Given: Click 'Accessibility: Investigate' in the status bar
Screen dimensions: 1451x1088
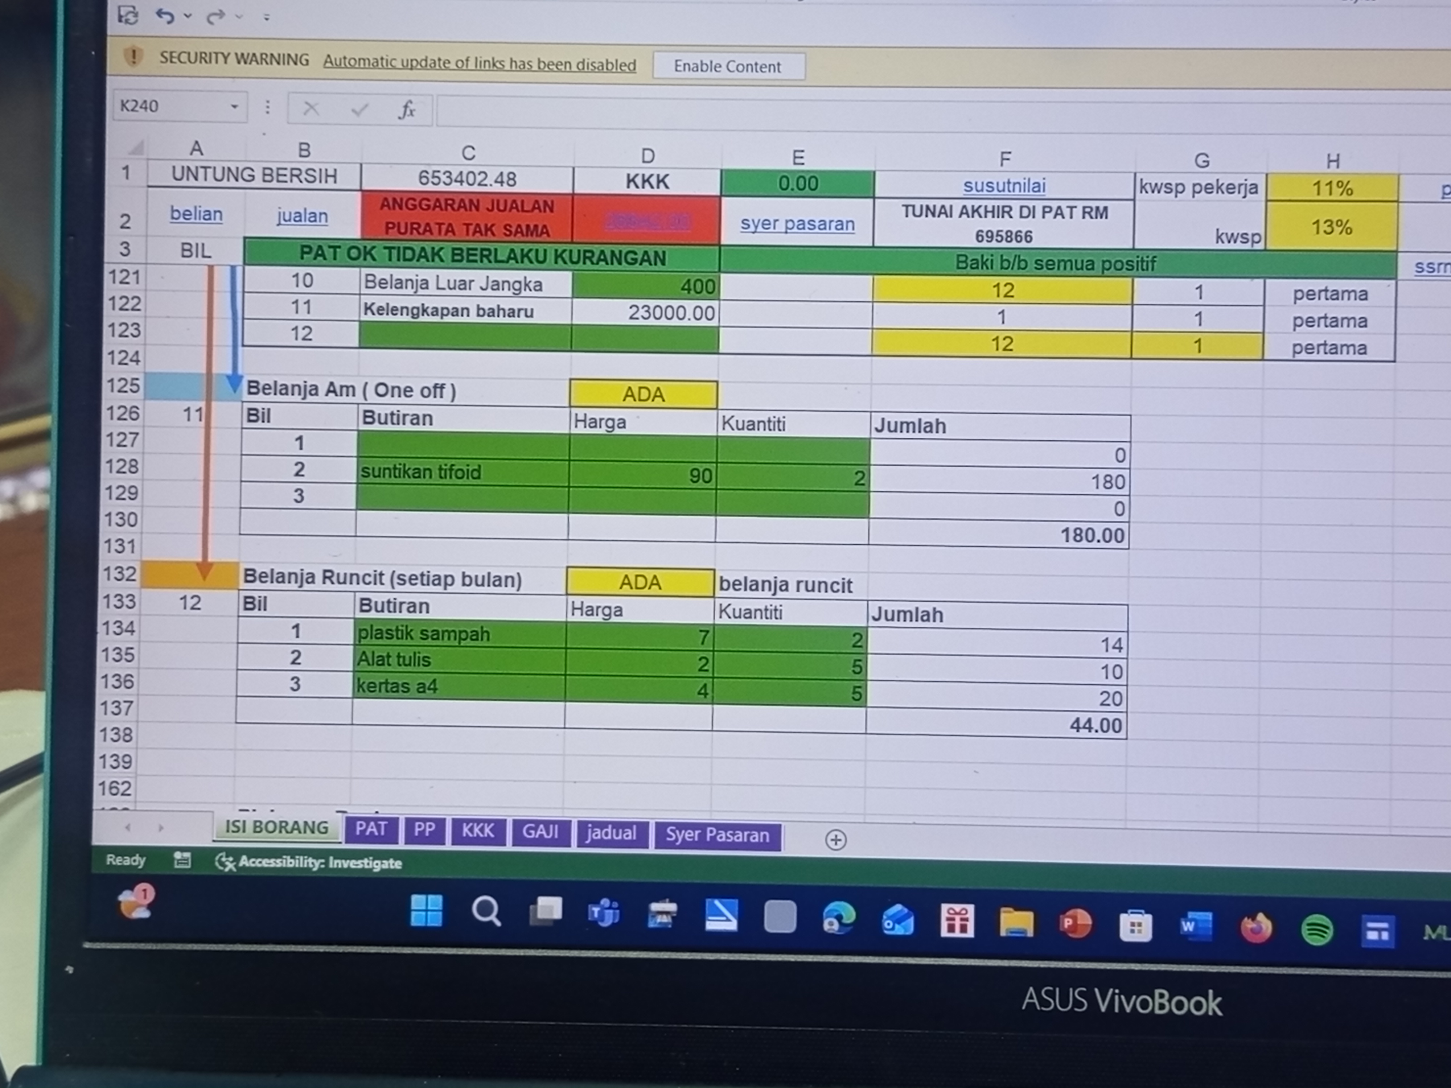Looking at the screenshot, I should pos(309,862).
